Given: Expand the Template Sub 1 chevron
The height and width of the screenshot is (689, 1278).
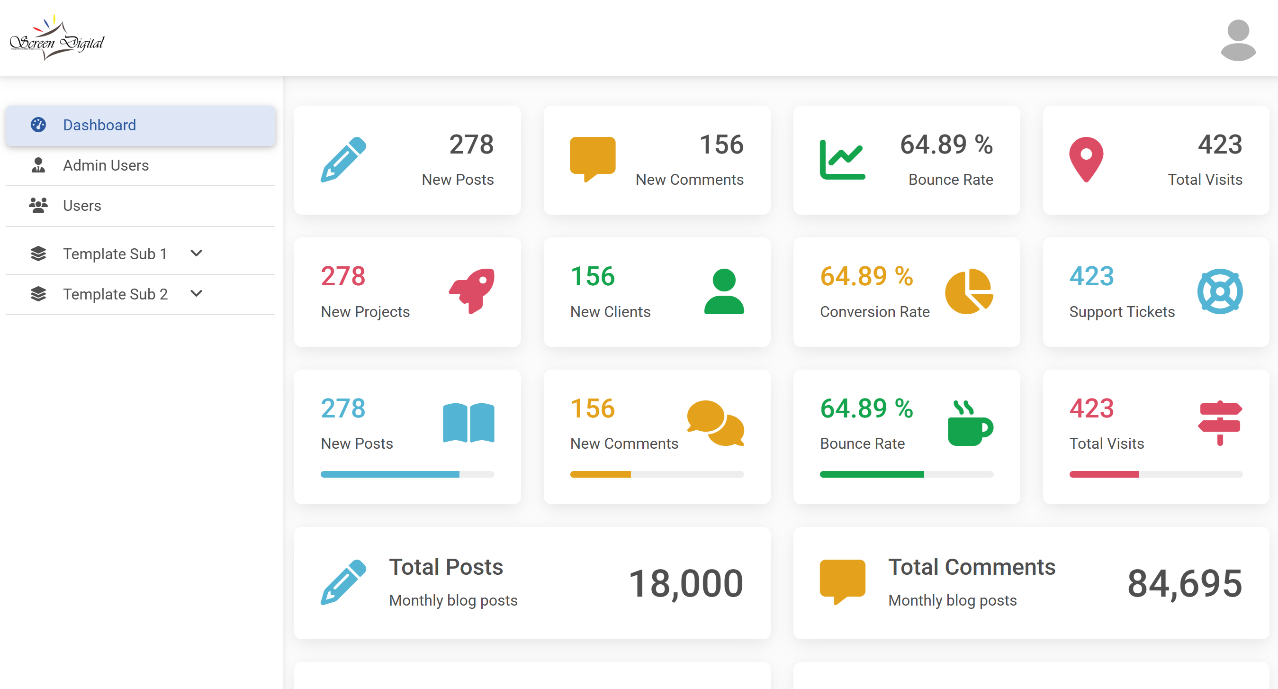Looking at the screenshot, I should [197, 253].
